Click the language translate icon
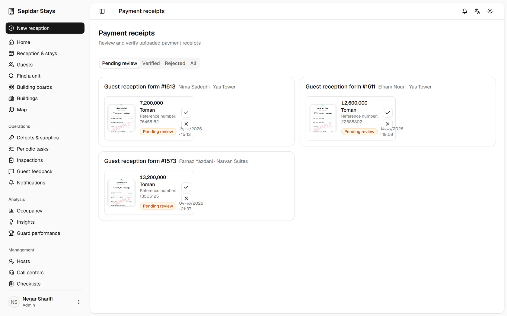 tap(477, 11)
